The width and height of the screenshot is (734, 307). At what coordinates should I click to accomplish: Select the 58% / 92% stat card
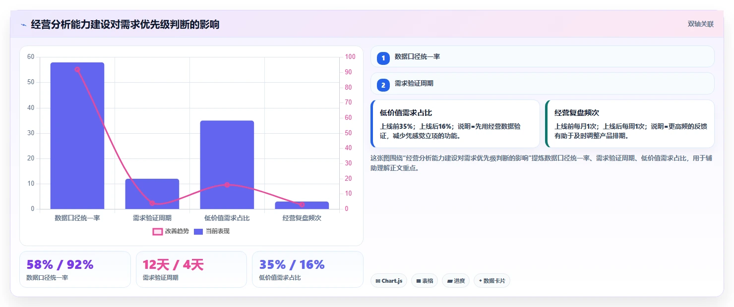(75, 269)
